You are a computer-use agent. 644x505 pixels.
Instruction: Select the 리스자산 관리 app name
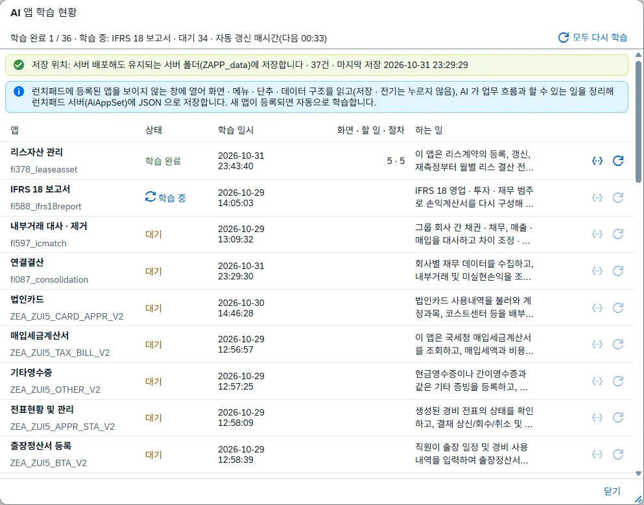36,152
